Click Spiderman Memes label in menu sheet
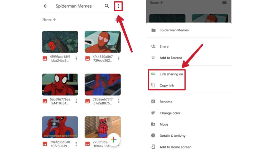This screenshot has width=270, height=152. point(174,30)
